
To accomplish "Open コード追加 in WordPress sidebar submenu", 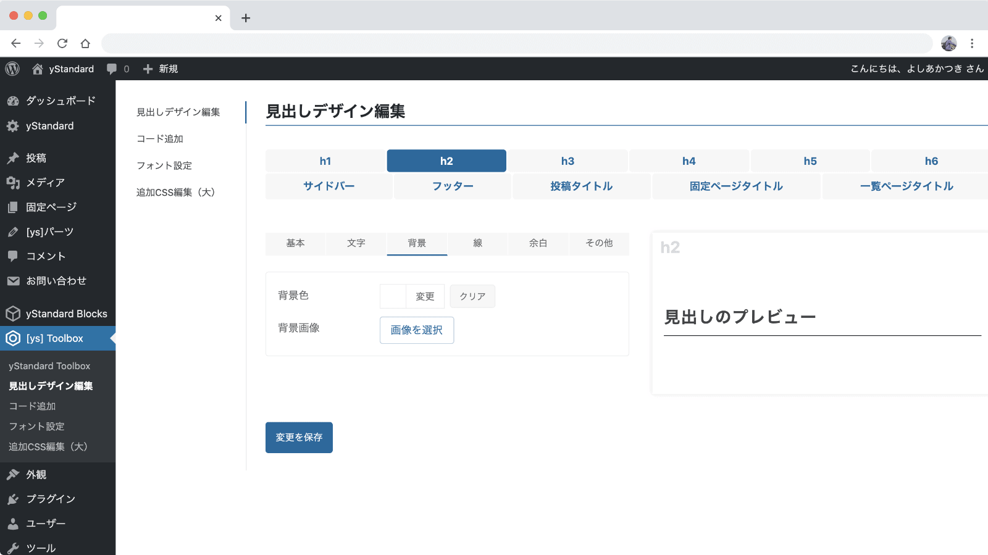I will point(32,406).
